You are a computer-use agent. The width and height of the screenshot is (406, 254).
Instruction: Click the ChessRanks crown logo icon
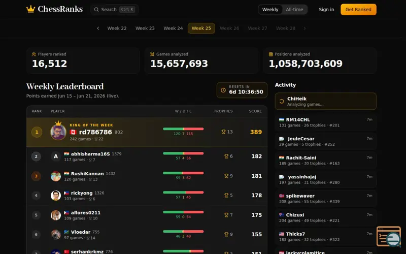pos(30,9)
